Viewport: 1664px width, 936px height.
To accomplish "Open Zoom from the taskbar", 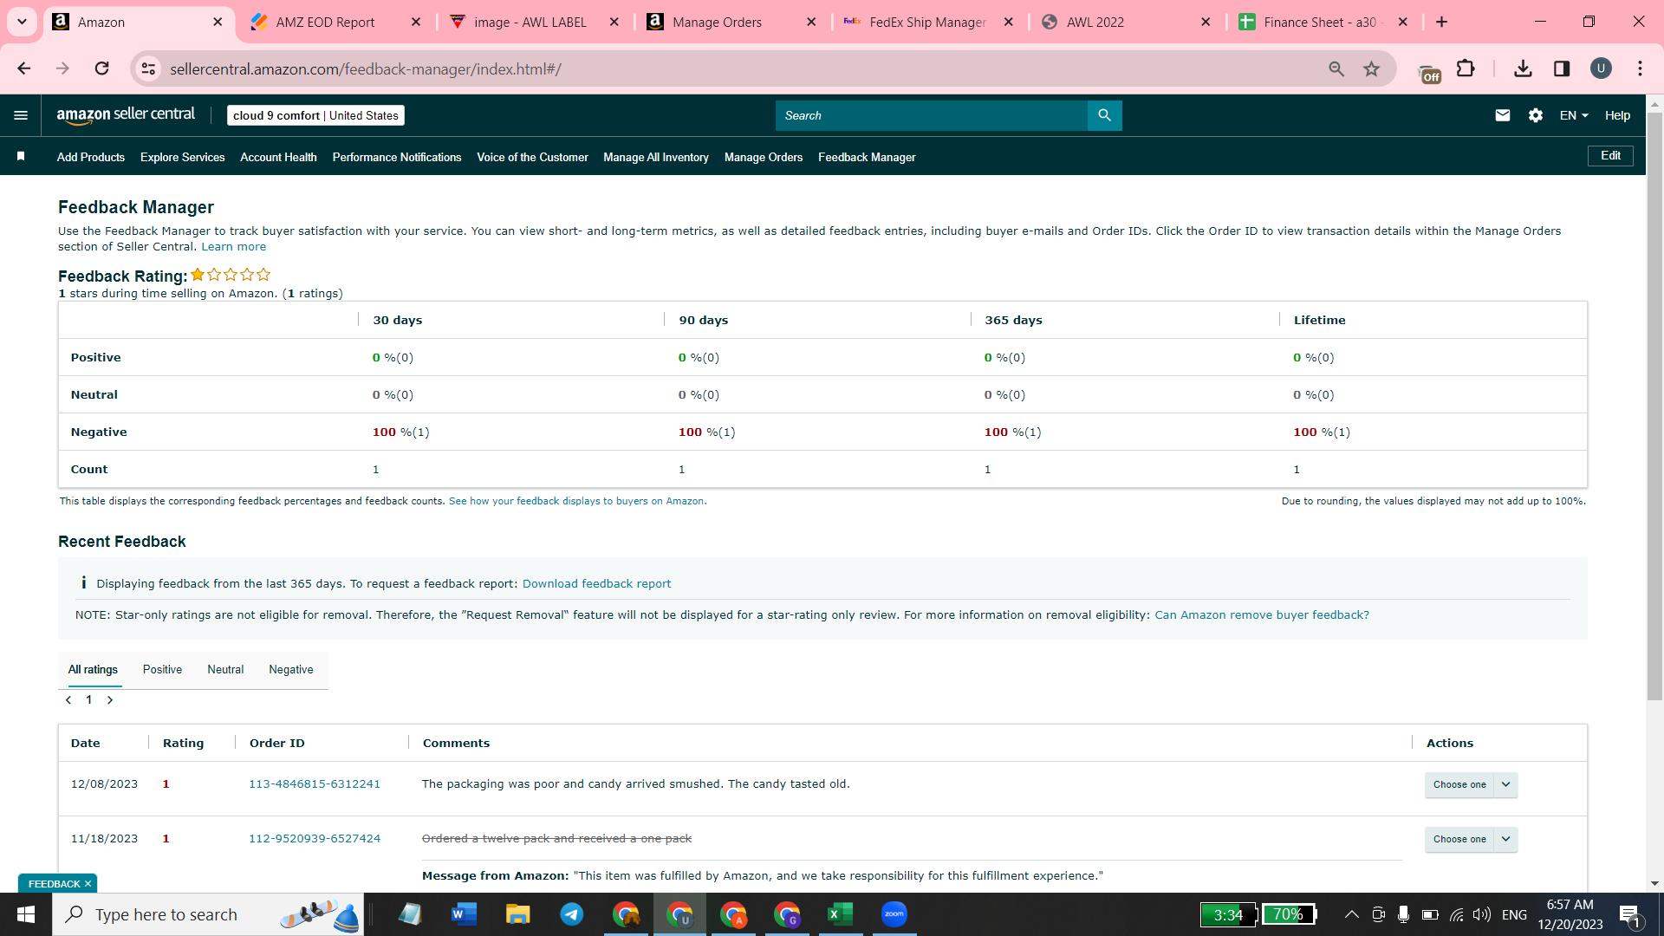I will [894, 914].
